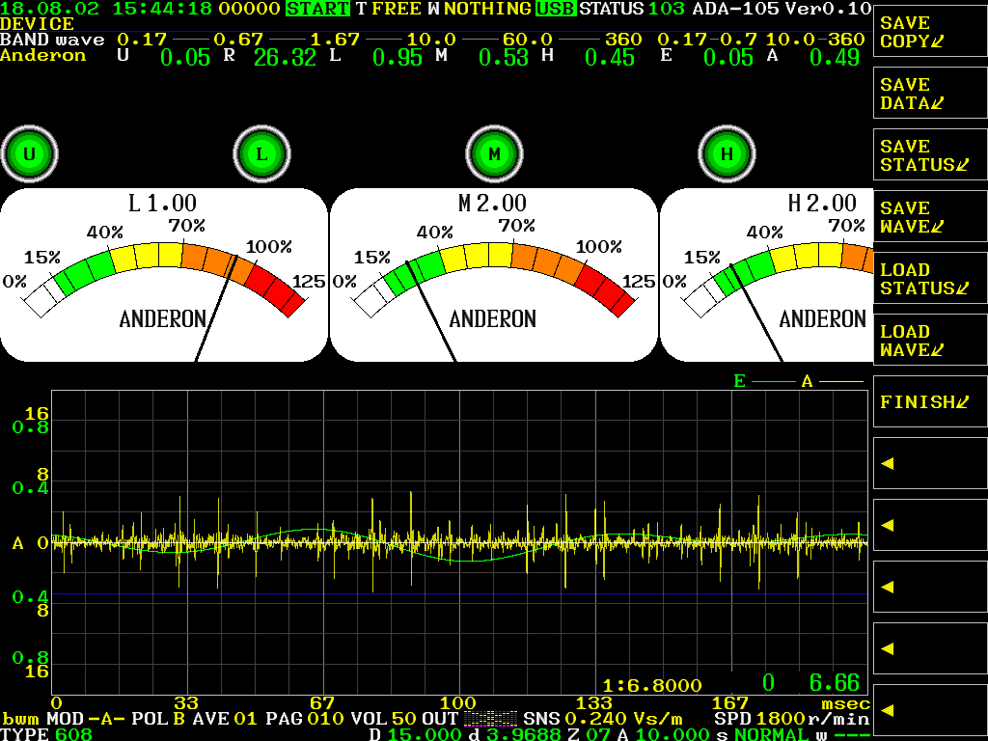Viewport: 988px width, 741px height.
Task: Click the TYPE 608 bearing type field
Action: tap(46, 734)
